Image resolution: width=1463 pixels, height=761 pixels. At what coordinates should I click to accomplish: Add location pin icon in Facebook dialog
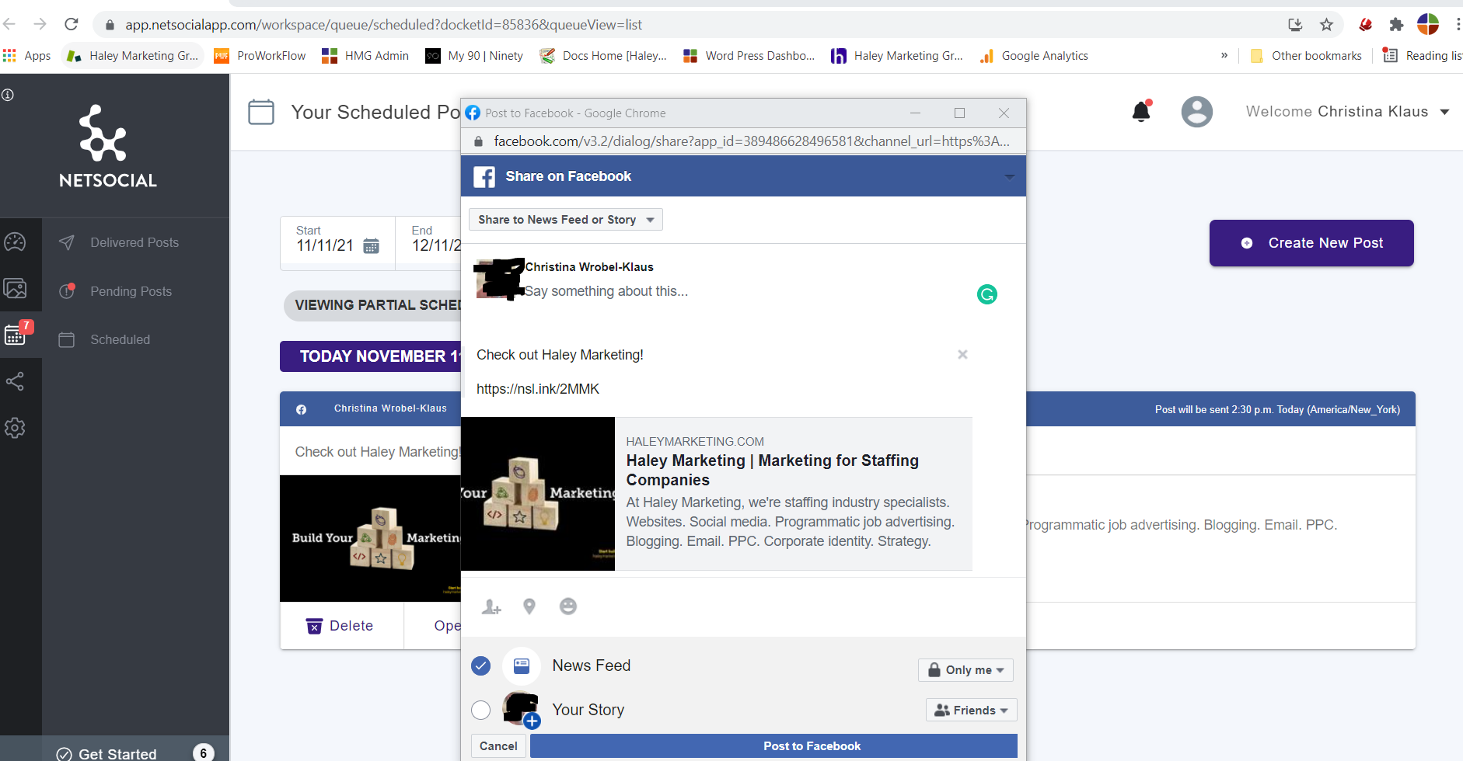529,606
